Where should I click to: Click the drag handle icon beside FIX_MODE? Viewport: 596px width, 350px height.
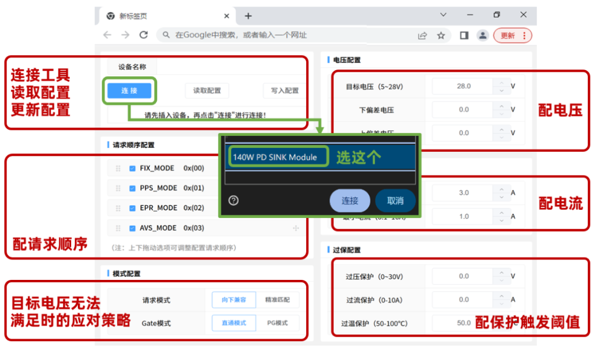[x=118, y=168]
